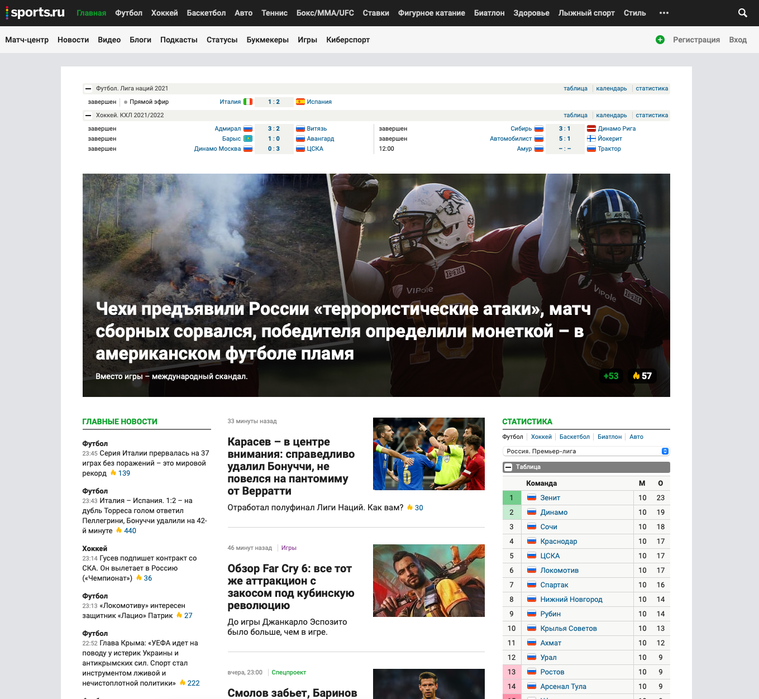Open the three-dots more sections menu
Image resolution: width=759 pixels, height=699 pixels.
point(663,13)
